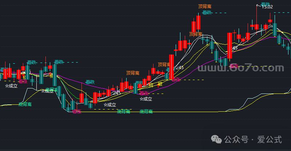Click the tallest red candlestick at the chart peak
The width and height of the screenshot is (291, 151).
coord(199,23)
